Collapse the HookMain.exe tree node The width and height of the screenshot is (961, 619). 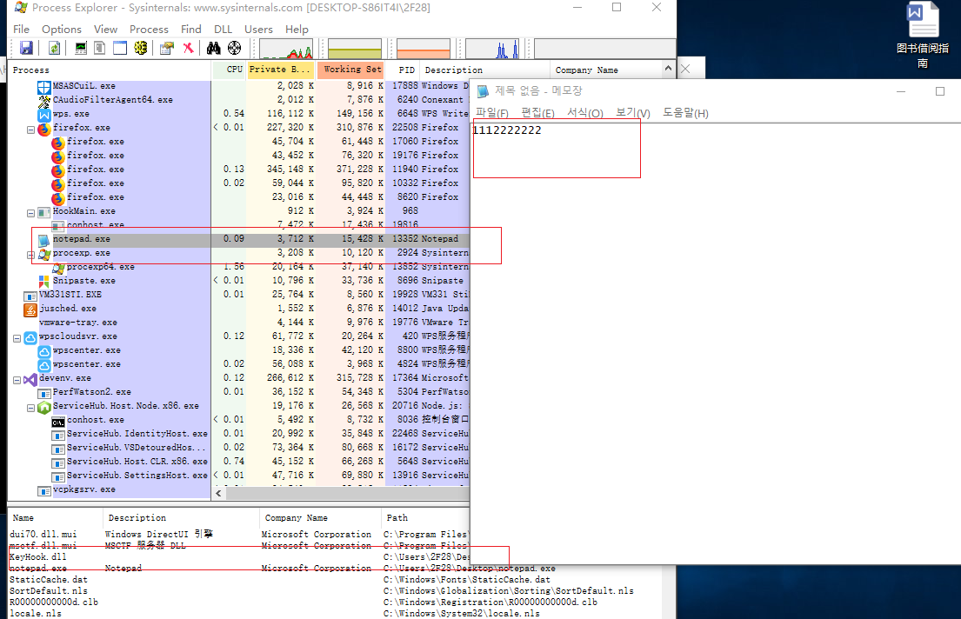point(30,213)
